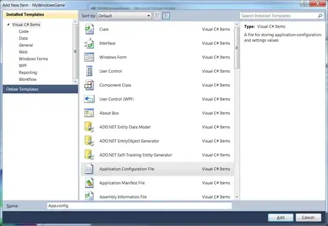Click the template list scroll-down arrow
The width and height of the screenshot is (328, 226).
pyautogui.click(x=237, y=197)
